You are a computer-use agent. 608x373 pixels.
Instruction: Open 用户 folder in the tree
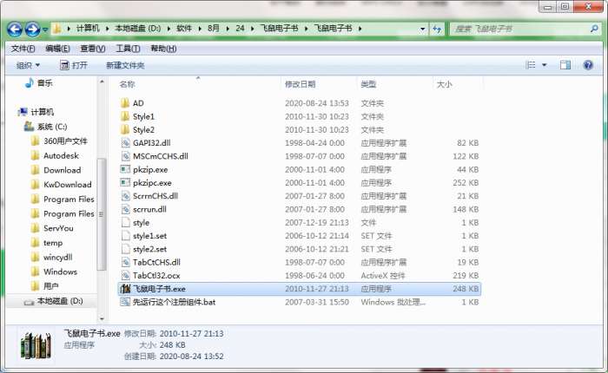[x=50, y=286]
